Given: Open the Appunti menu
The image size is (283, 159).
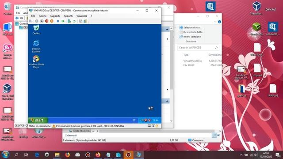Looking at the screenshot, I should coord(68,16).
